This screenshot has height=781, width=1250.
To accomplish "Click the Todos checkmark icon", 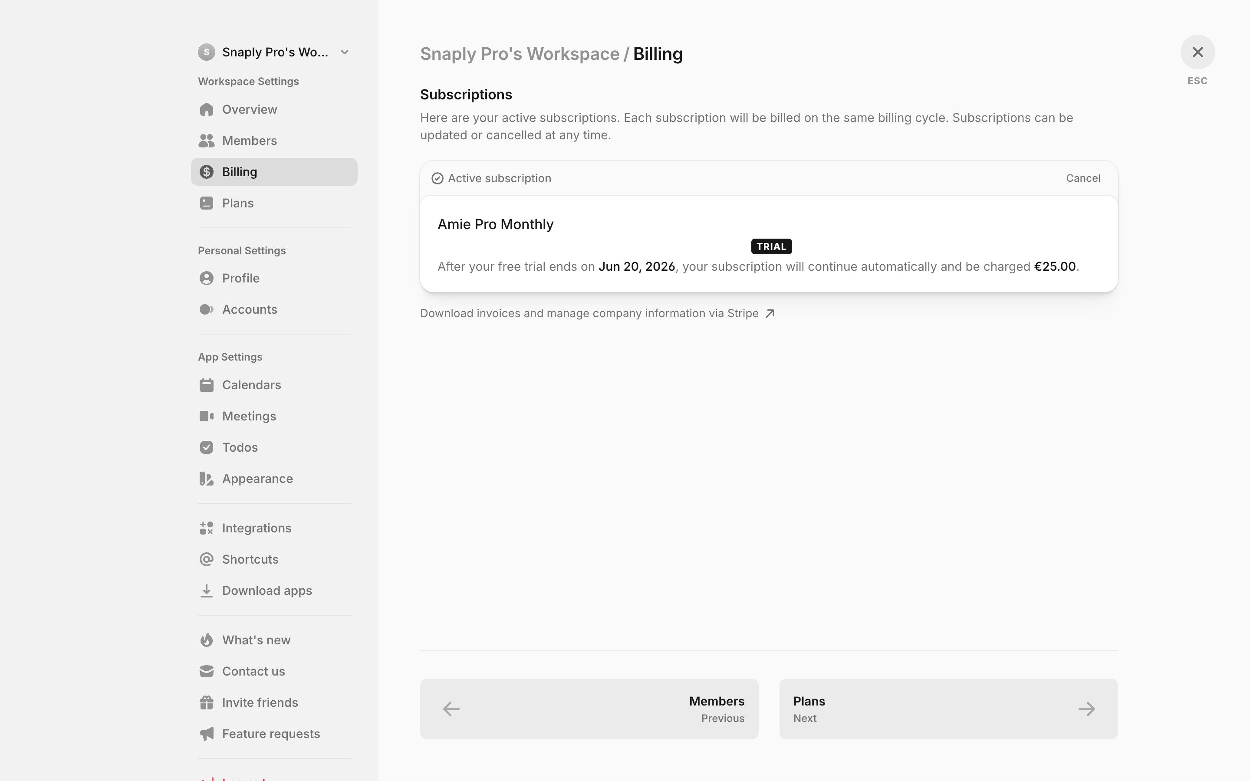I will pyautogui.click(x=207, y=447).
